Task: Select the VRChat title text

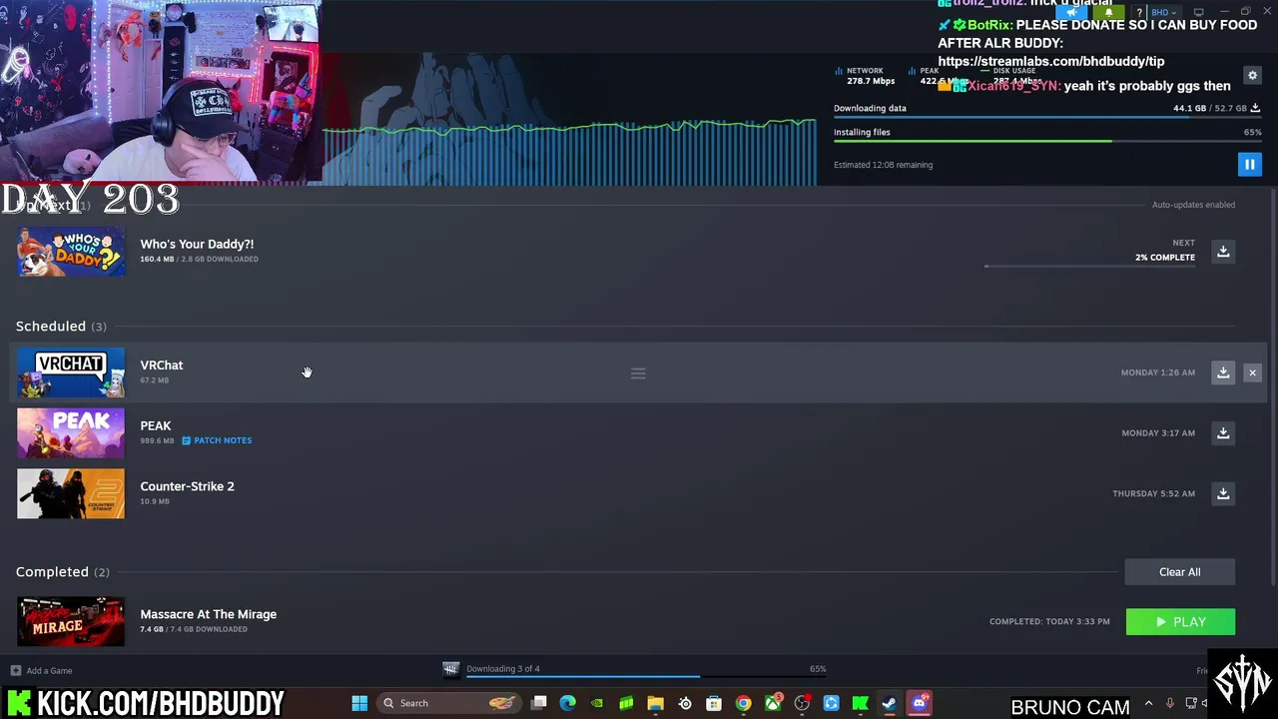Action: tap(162, 365)
